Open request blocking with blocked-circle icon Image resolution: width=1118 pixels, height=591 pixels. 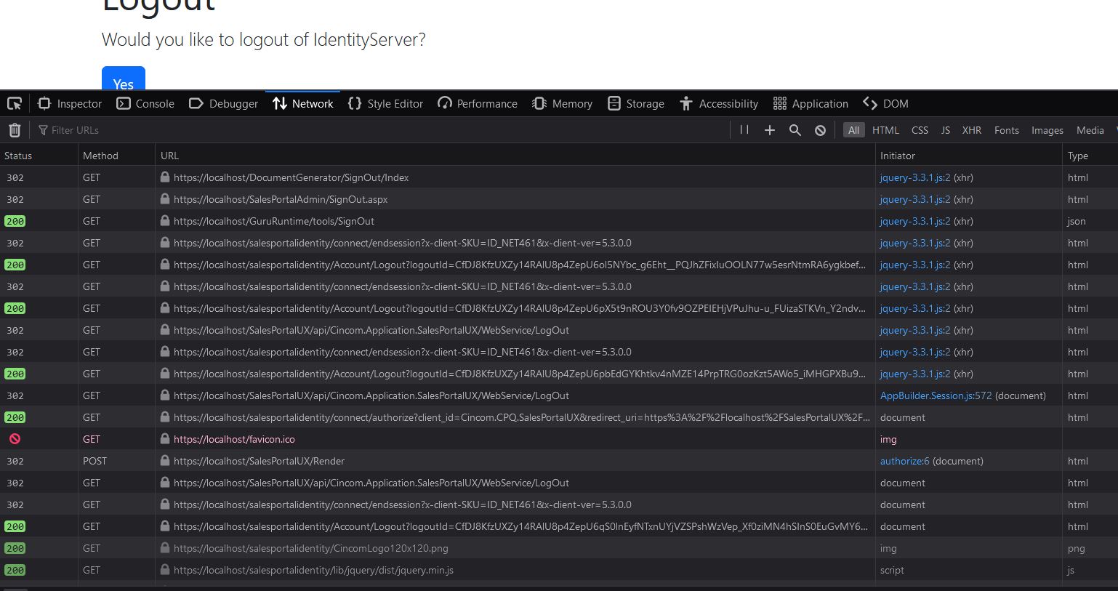[x=820, y=129]
